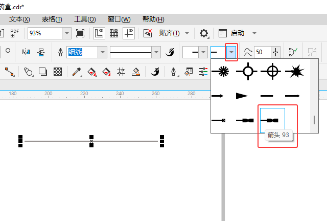
Task: Open the start arrowhead selector dropdown
Action: tap(203, 52)
